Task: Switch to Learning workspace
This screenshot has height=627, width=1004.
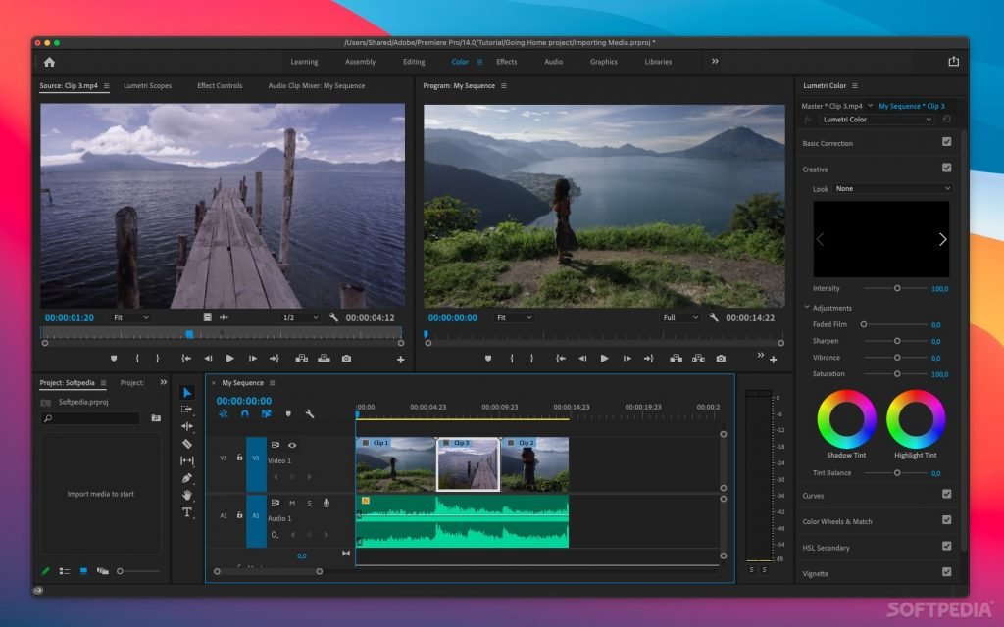Action: (x=304, y=62)
